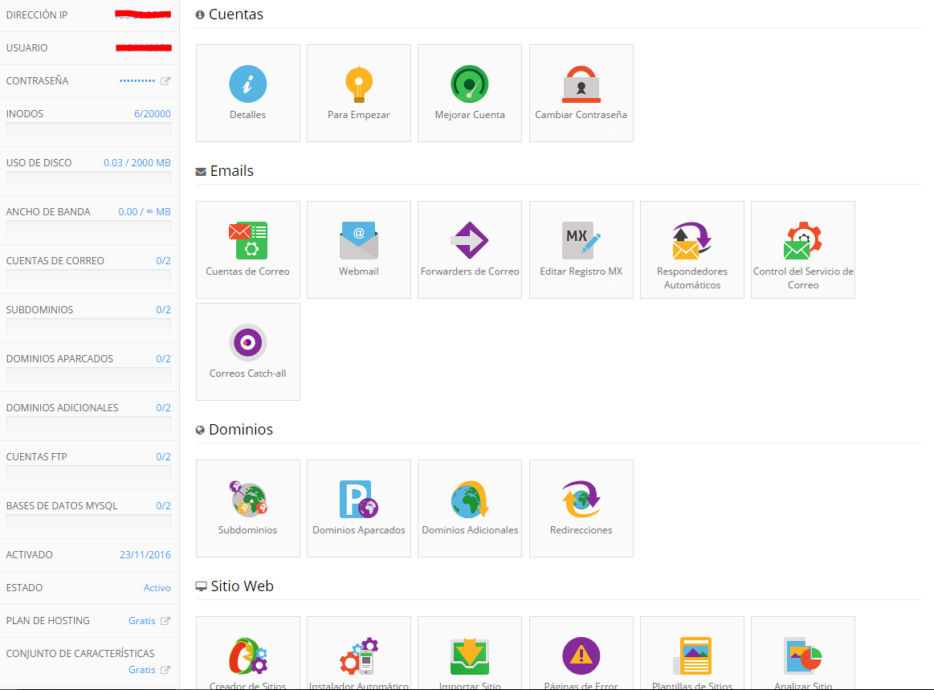934x690 pixels.
Task: Open Redirecciones icon
Action: pos(581,500)
